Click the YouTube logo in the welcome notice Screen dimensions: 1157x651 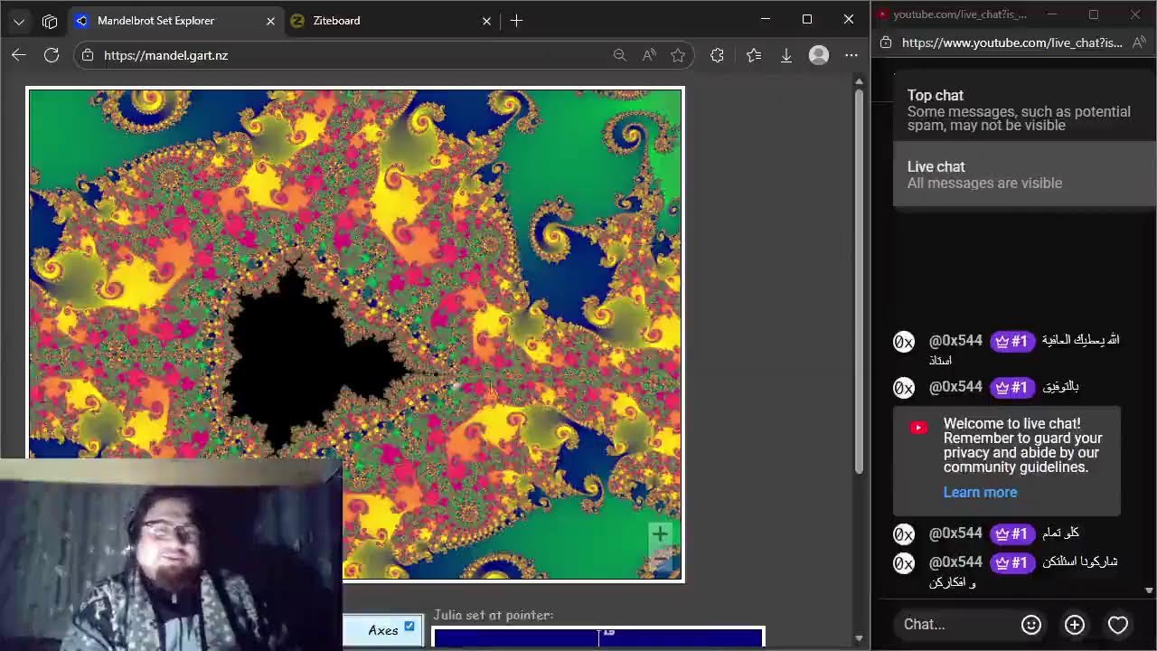(x=918, y=428)
